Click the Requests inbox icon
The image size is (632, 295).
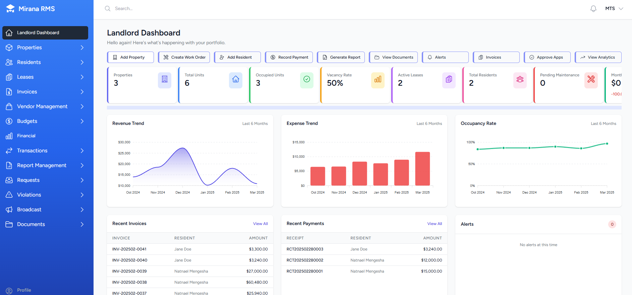coord(9,180)
